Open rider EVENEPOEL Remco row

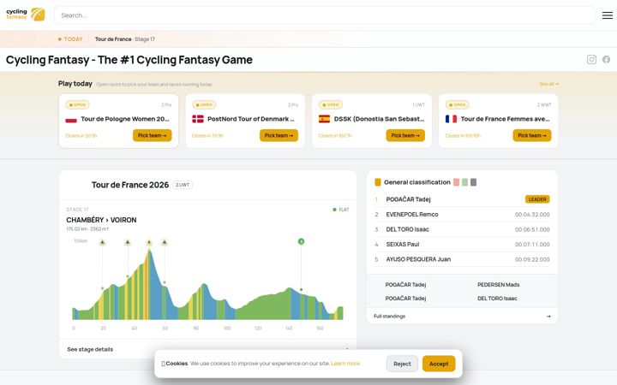(x=462, y=215)
